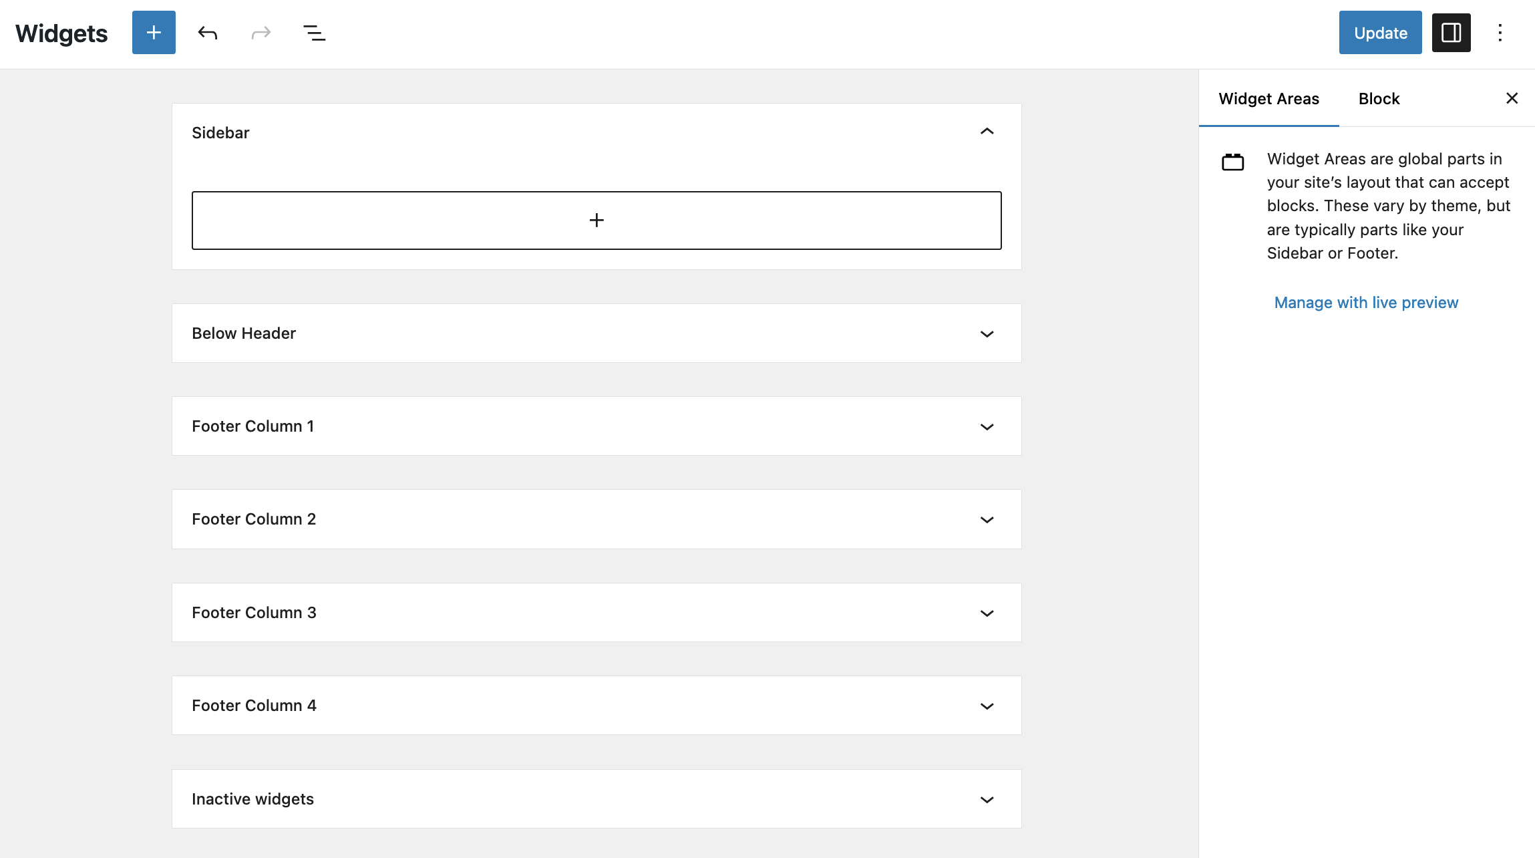The width and height of the screenshot is (1535, 858).
Task: Open the Options three-dot menu
Action: coord(1500,33)
